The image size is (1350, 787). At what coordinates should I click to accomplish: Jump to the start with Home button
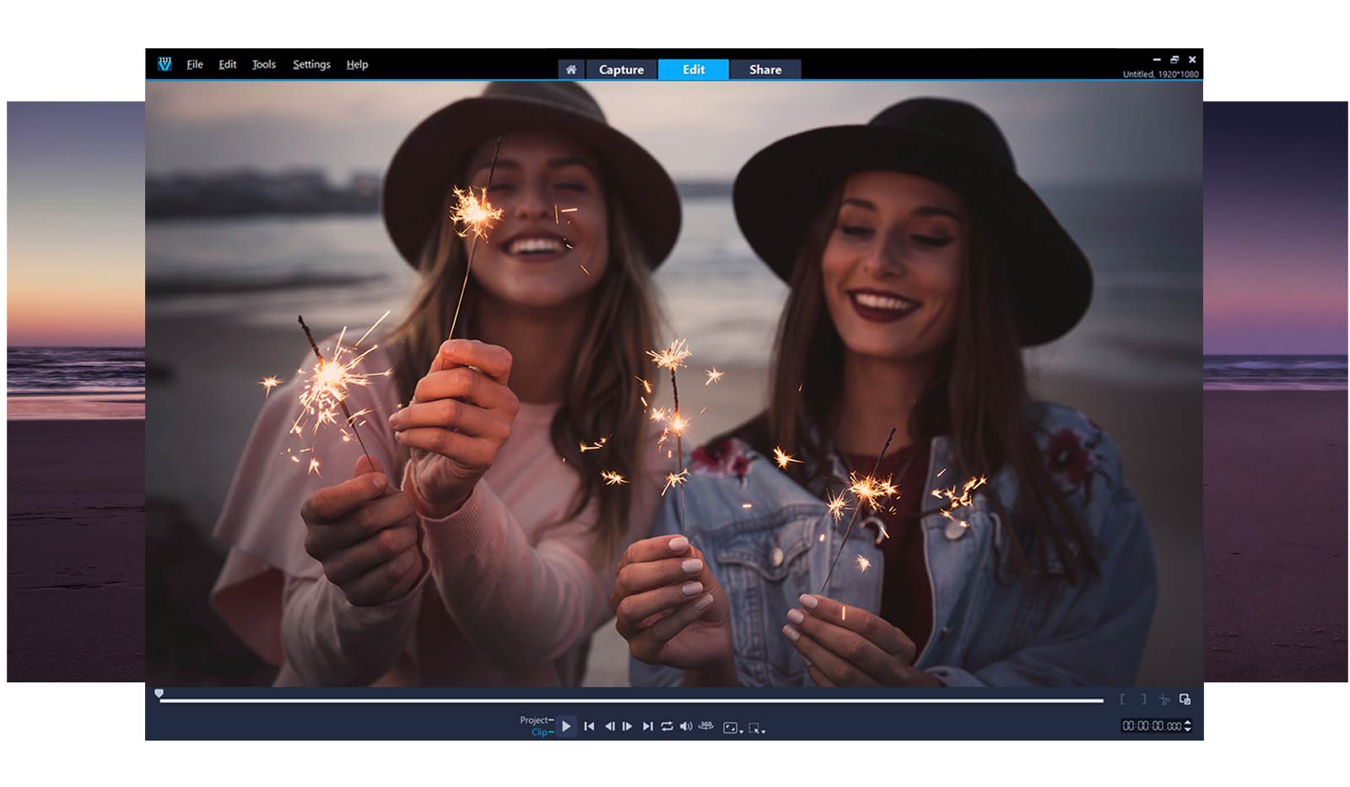point(589,726)
